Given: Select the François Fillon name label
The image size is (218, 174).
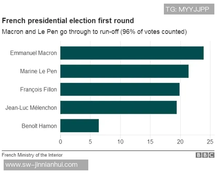Looking at the screenshot, I should click(x=39, y=90).
